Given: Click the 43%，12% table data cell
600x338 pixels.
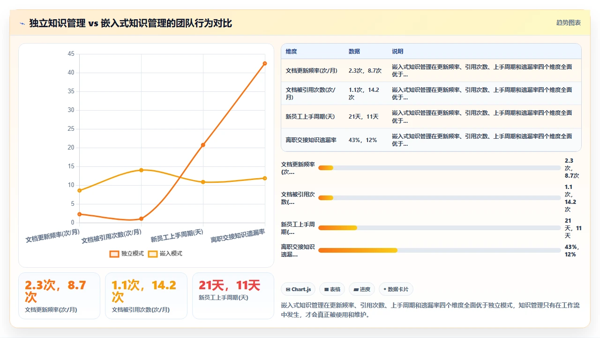Looking at the screenshot, I should coord(366,140).
